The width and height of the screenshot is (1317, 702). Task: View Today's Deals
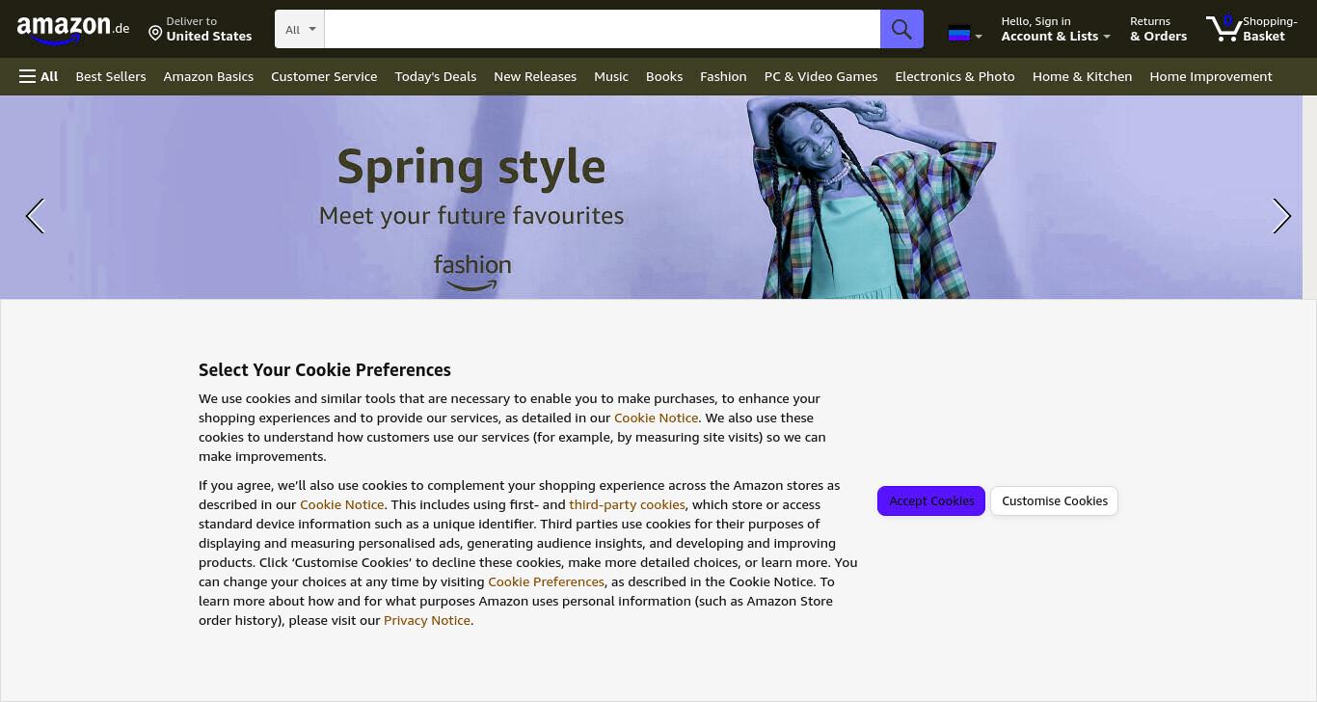pos(436,76)
